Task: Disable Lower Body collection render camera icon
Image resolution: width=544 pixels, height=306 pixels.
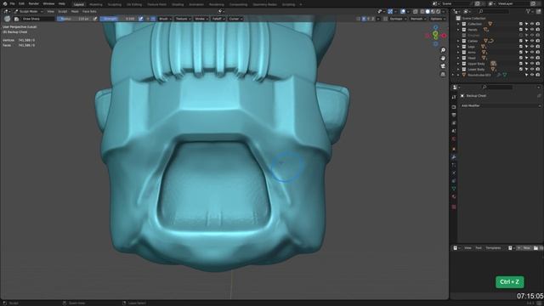Action: [x=537, y=70]
